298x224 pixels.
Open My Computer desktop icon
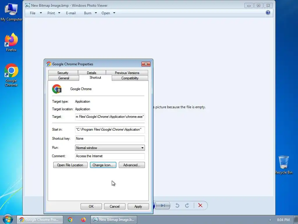(x=11, y=12)
